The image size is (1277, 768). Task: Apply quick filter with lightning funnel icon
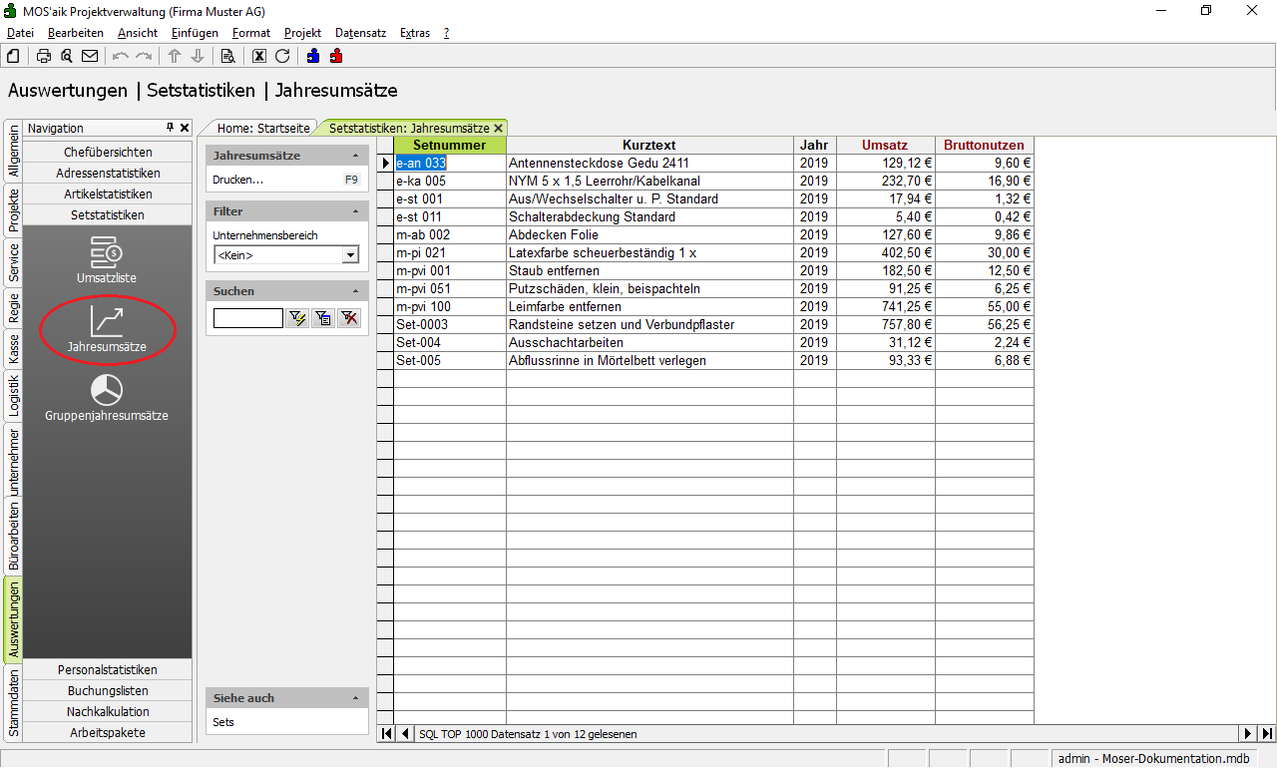(297, 318)
